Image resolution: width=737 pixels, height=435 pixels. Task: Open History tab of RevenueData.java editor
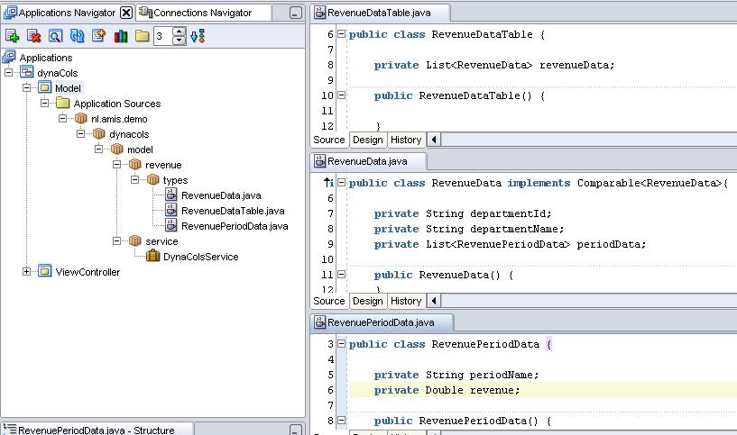click(405, 301)
